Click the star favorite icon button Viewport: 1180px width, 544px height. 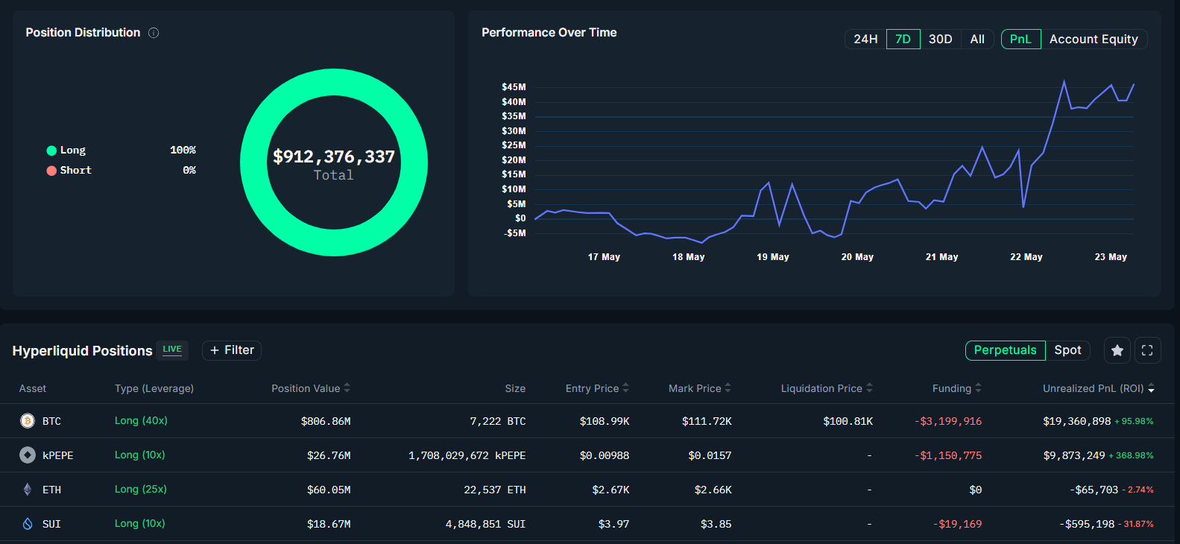pos(1117,350)
